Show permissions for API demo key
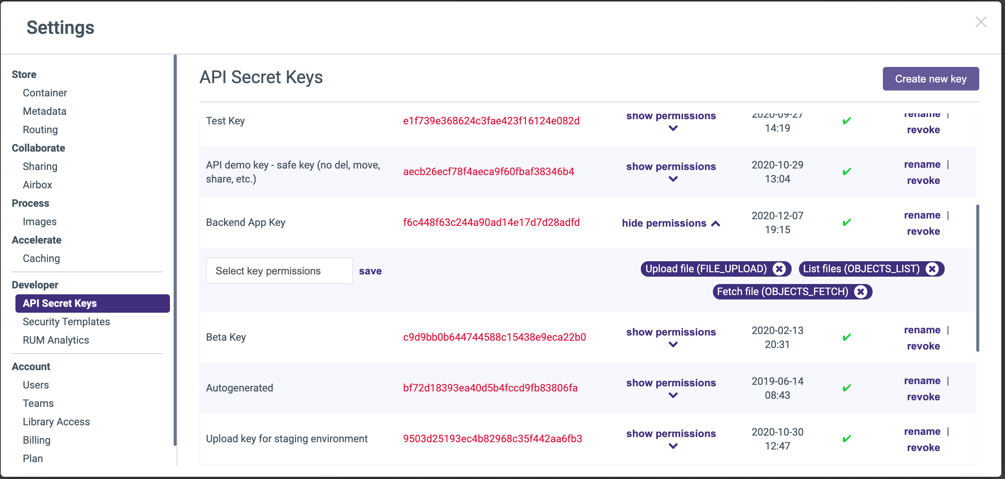This screenshot has width=1005, height=479. coord(671,167)
